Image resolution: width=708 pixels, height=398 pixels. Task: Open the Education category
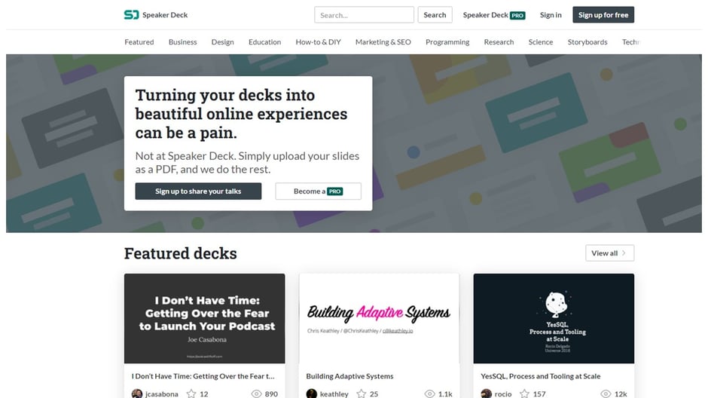point(264,42)
